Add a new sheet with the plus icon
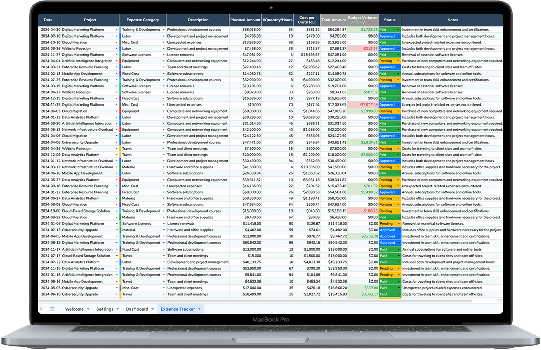Viewport: 541px width, 350px height. tap(41, 309)
